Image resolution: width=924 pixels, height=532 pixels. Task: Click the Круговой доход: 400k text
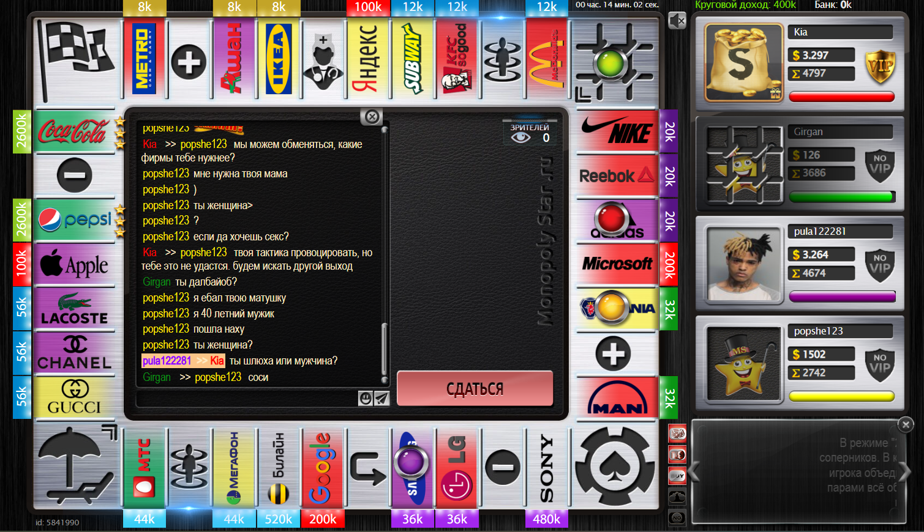745,5
